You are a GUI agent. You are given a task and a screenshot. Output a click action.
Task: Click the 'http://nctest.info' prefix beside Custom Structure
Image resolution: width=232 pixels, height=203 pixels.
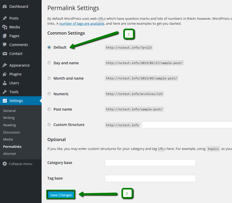point(123,125)
